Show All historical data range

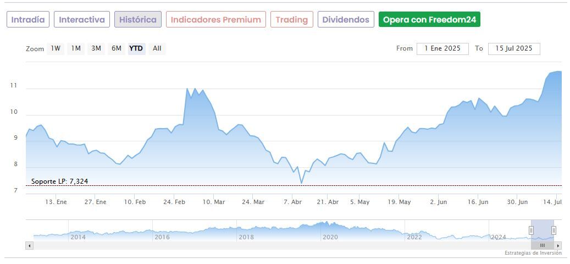pos(157,48)
